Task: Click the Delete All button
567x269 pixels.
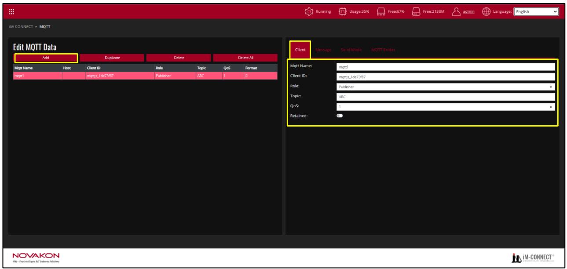Action: 245,58
